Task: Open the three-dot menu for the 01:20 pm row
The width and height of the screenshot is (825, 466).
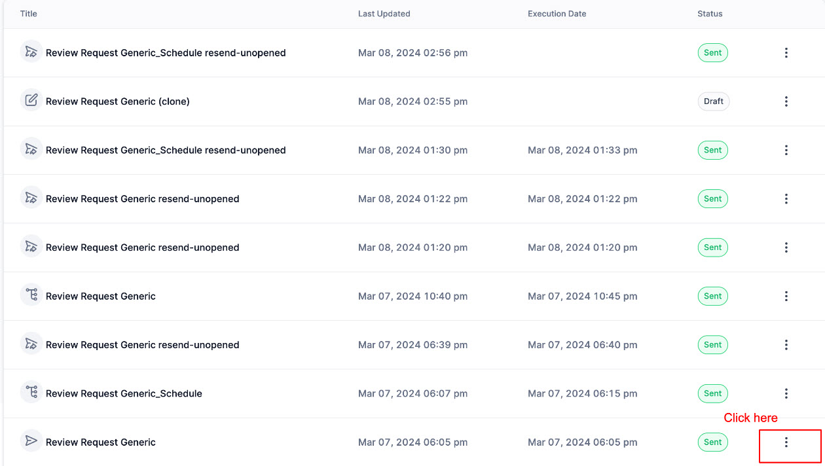Action: click(786, 247)
